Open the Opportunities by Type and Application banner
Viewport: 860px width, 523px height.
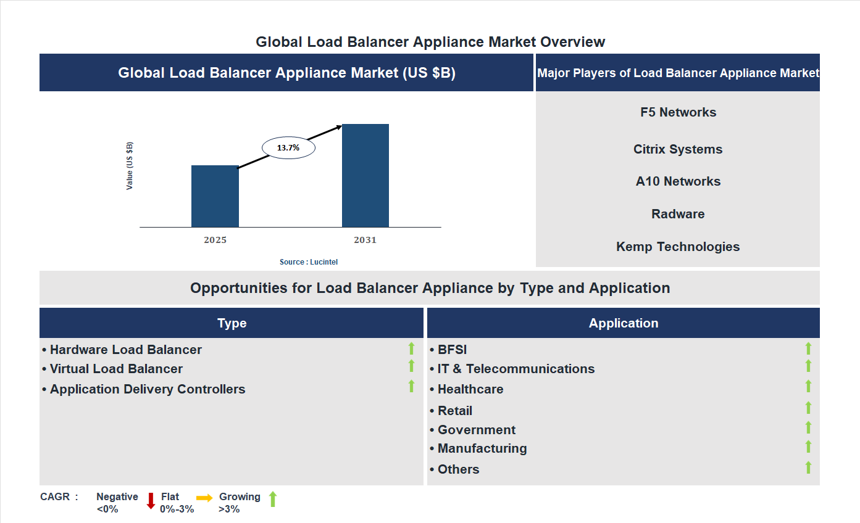(x=430, y=287)
